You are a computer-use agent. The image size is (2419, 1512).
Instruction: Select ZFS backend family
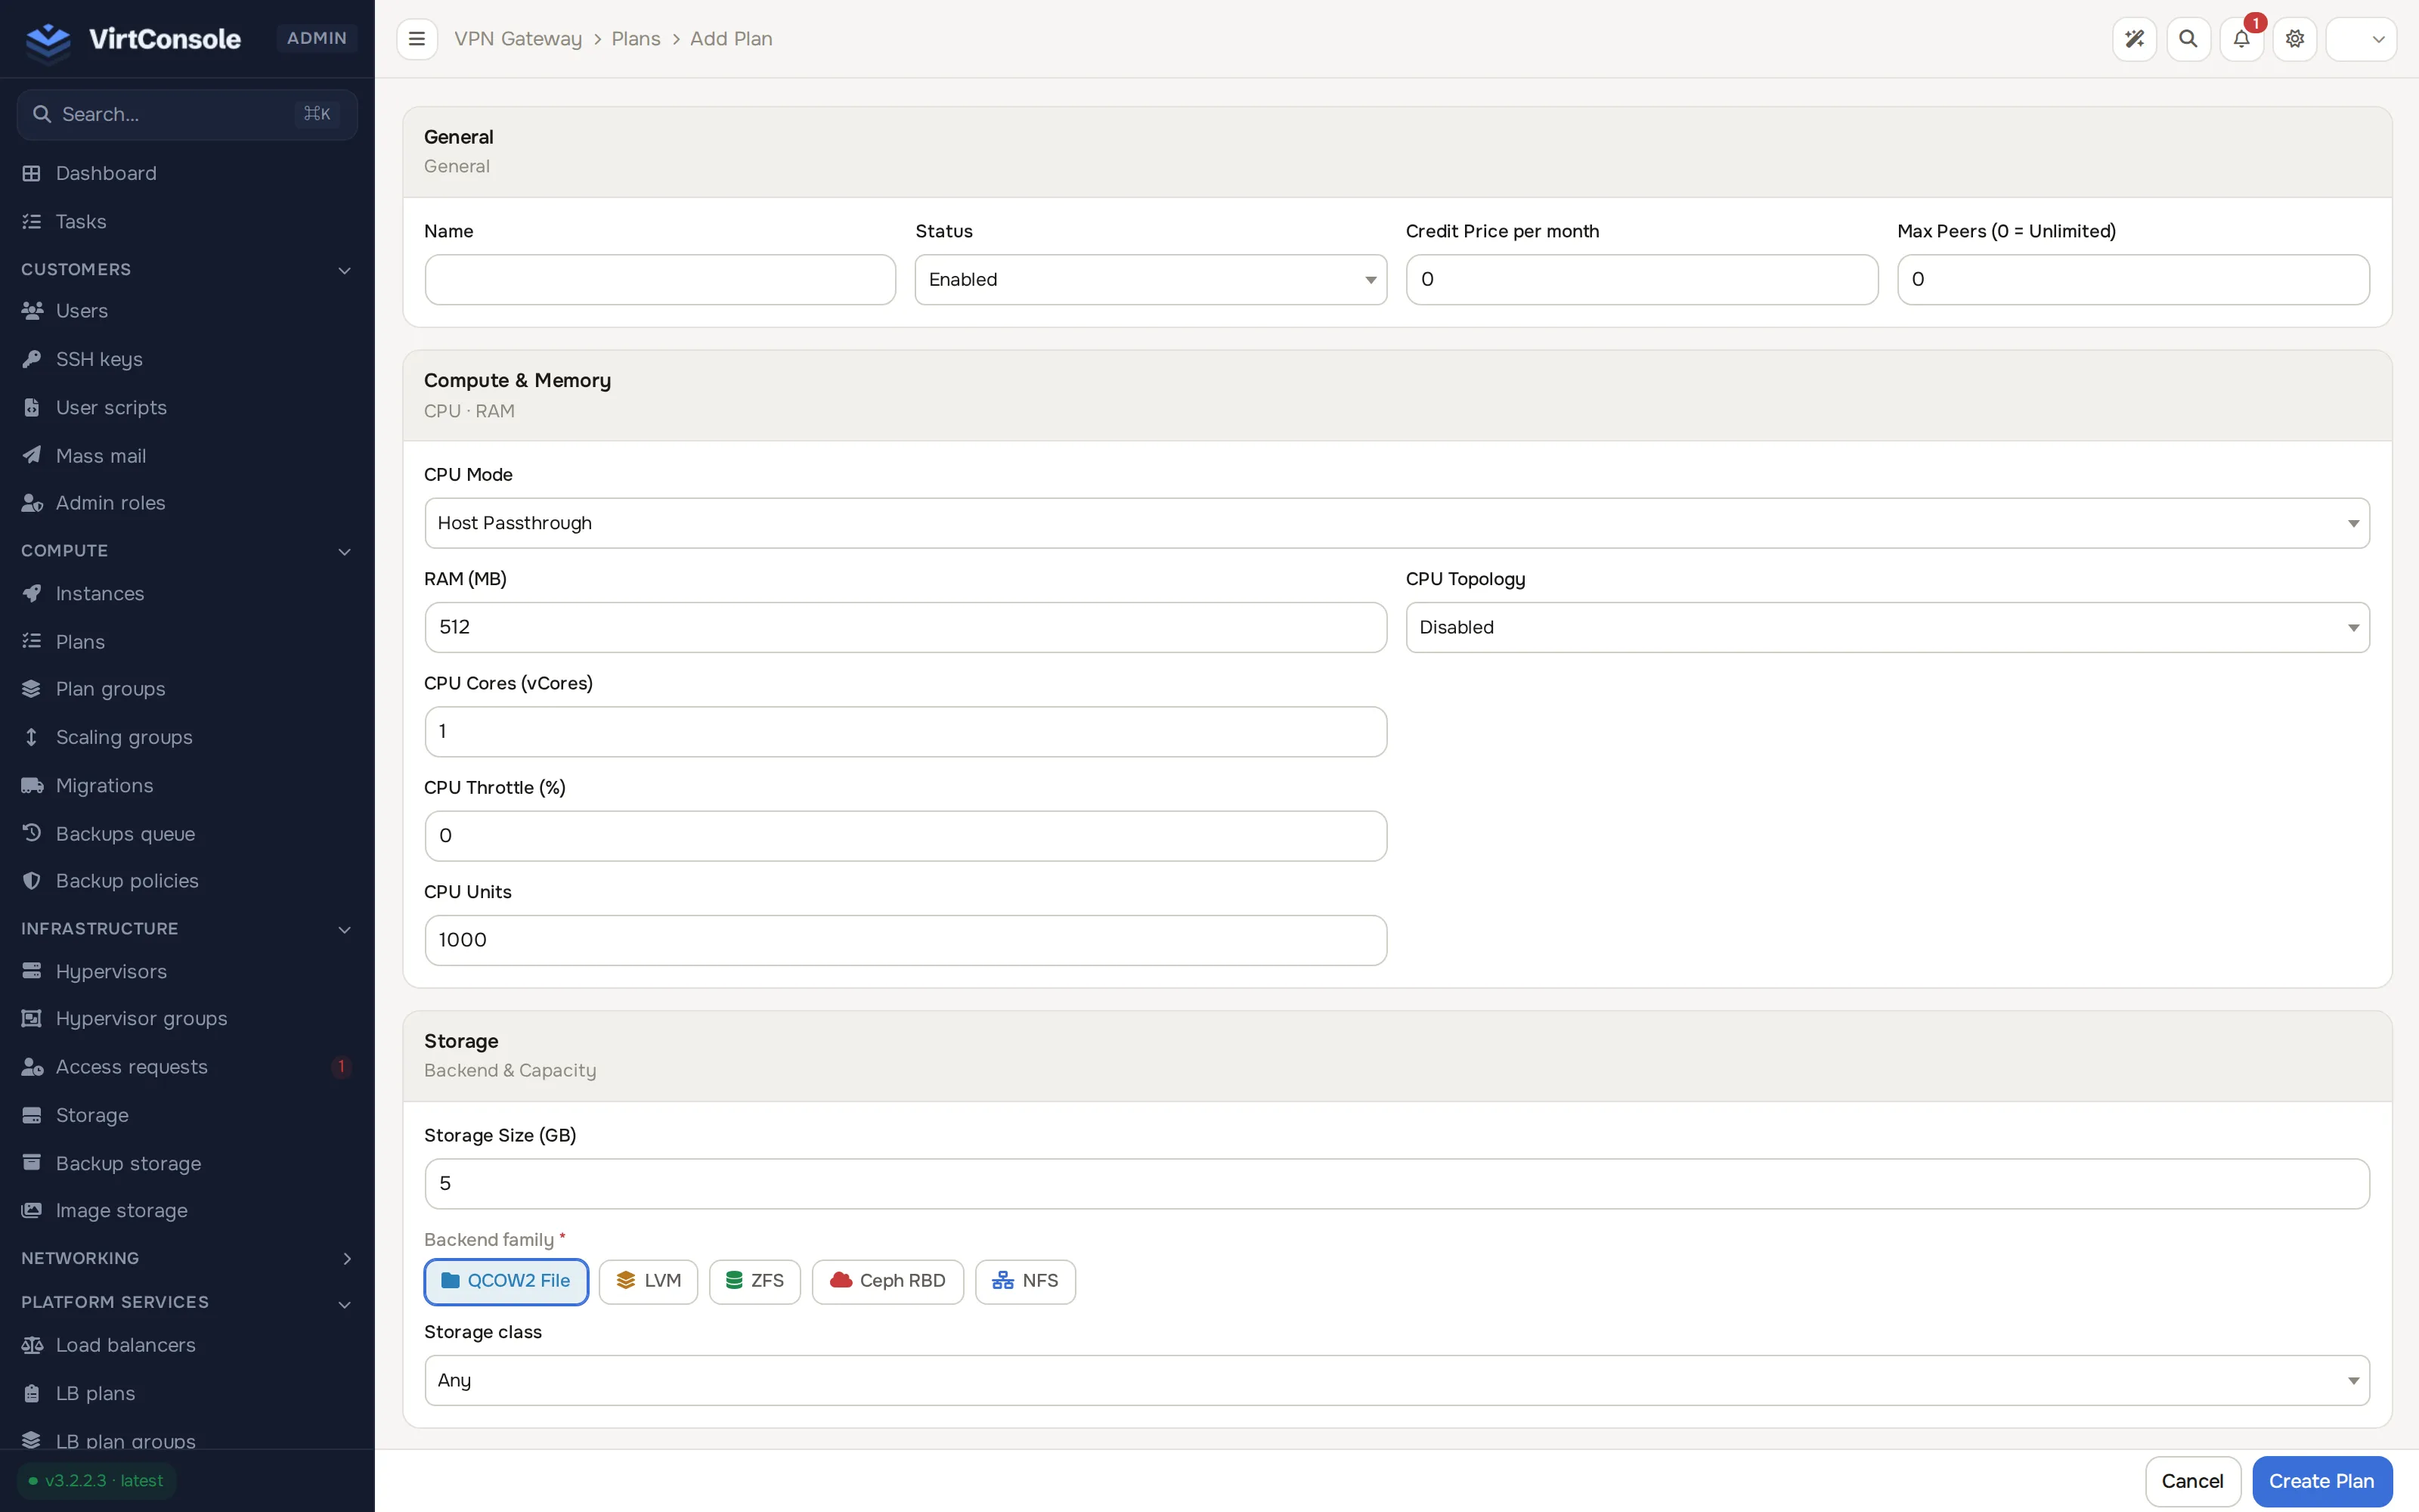point(754,1281)
